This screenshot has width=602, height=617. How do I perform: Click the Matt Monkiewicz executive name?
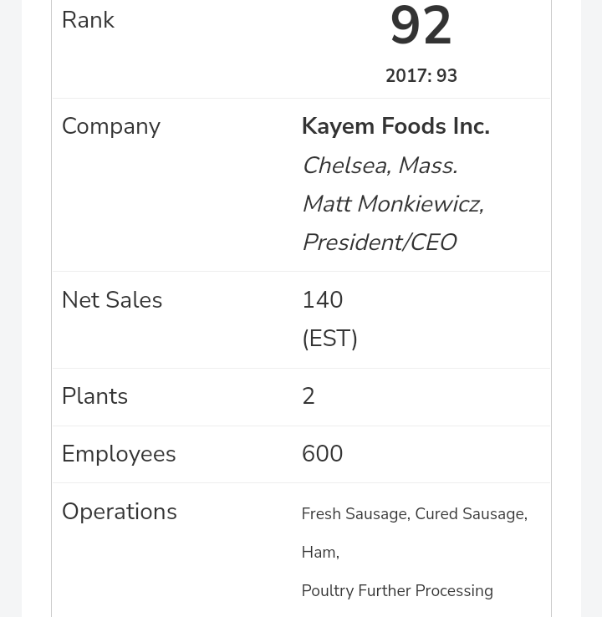tap(392, 204)
